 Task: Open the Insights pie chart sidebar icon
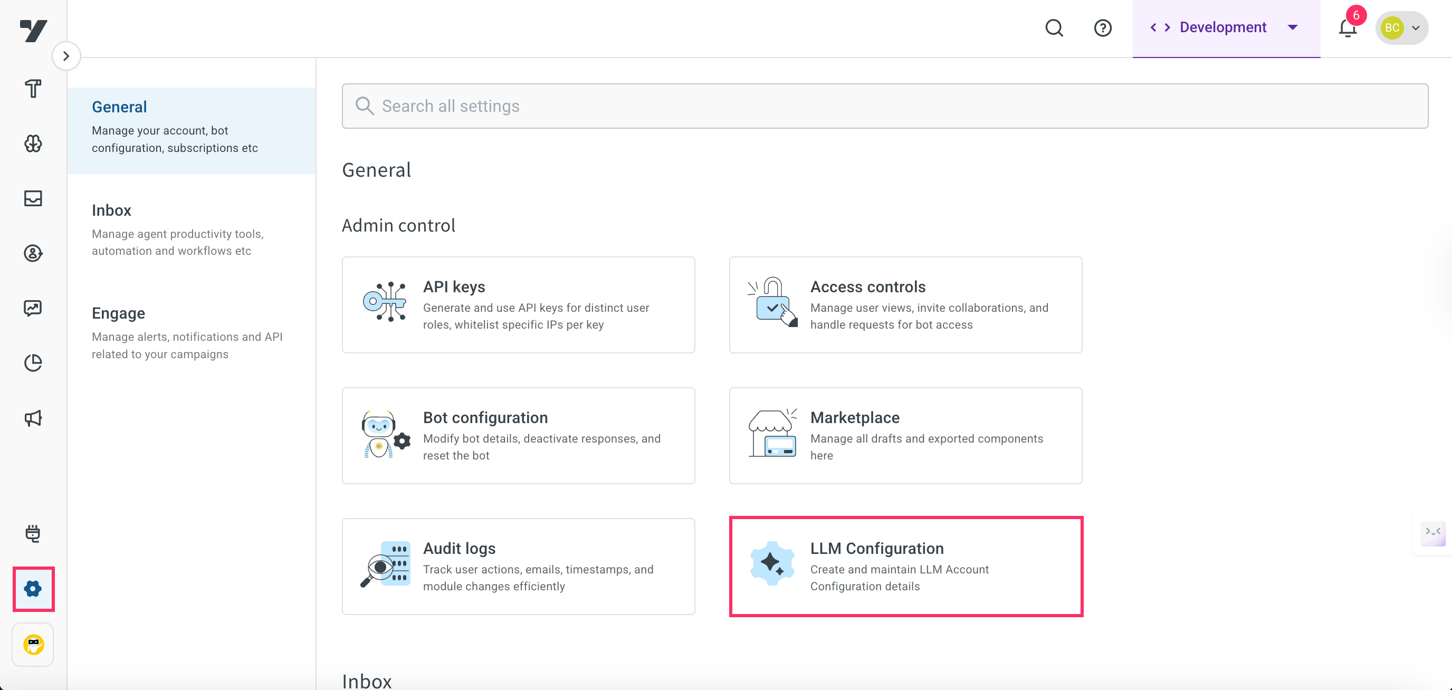coord(33,363)
